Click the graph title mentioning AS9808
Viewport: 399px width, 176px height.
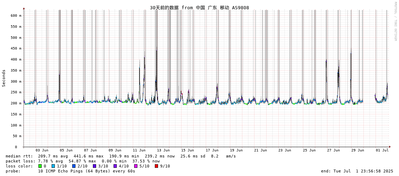tap(199, 8)
